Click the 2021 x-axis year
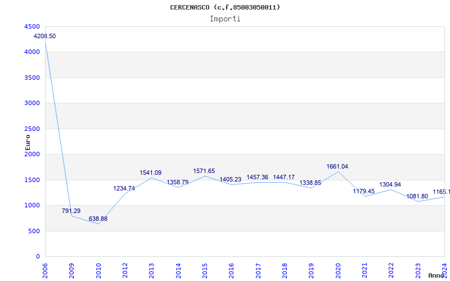Screen dimensions: 450x281 click(x=364, y=271)
